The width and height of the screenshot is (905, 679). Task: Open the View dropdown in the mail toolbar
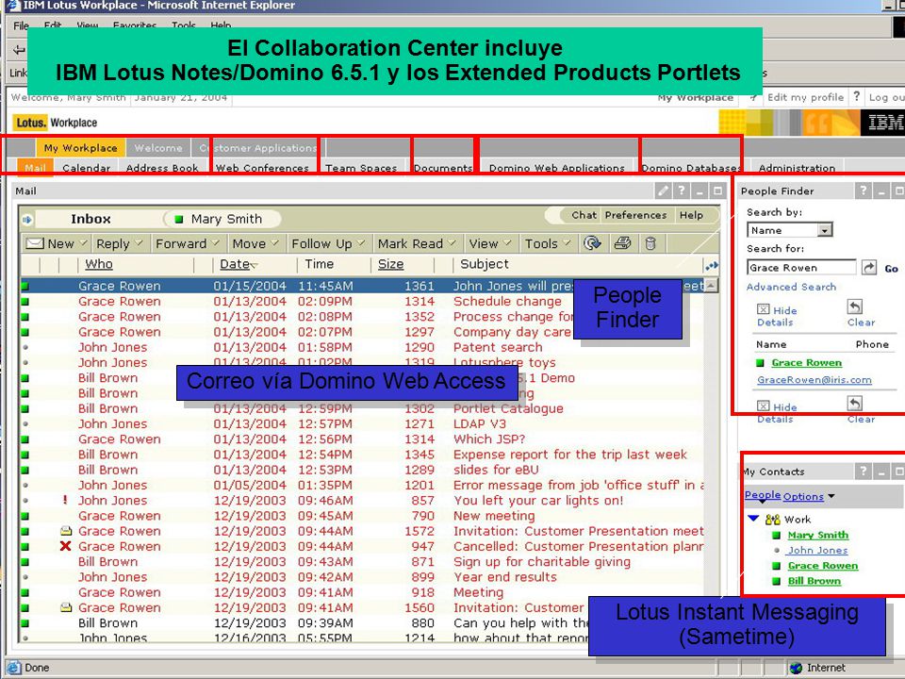click(x=507, y=243)
